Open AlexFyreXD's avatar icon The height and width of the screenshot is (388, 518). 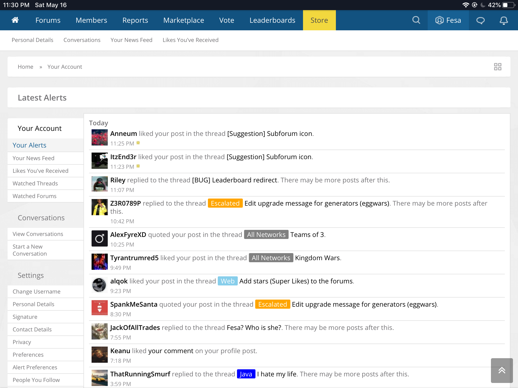pos(99,238)
